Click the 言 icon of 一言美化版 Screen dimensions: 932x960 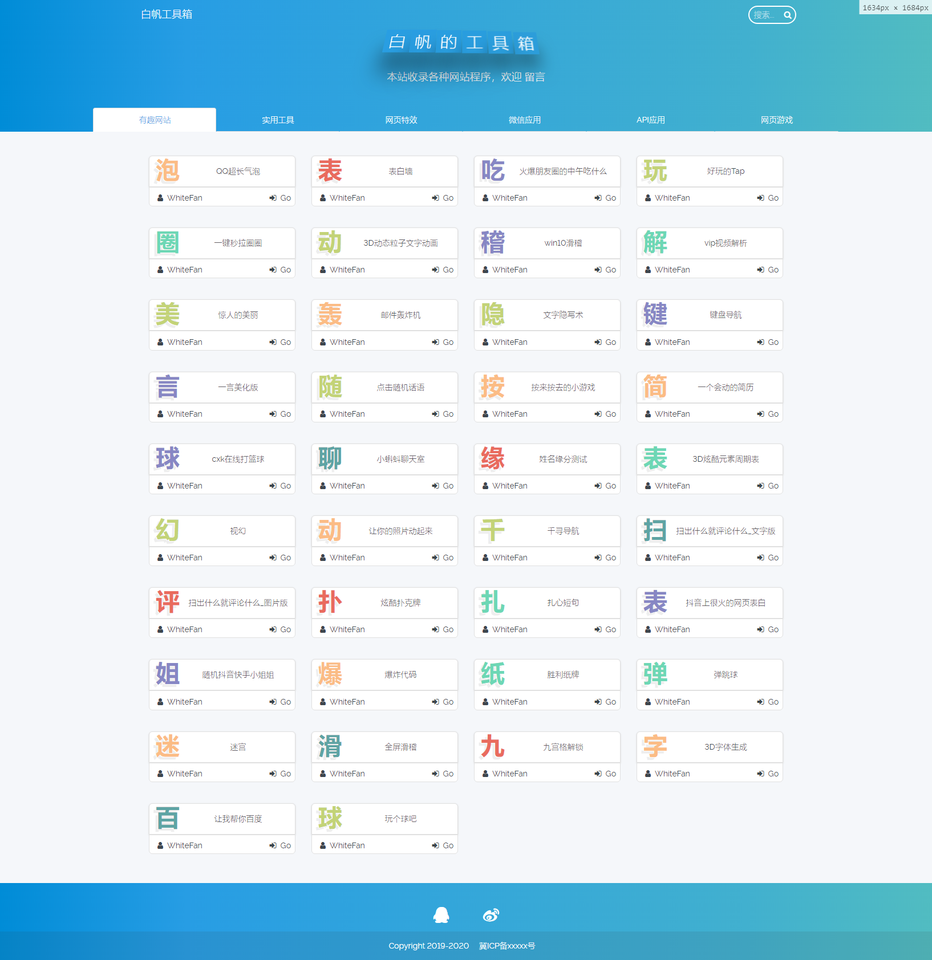pyautogui.click(x=168, y=387)
